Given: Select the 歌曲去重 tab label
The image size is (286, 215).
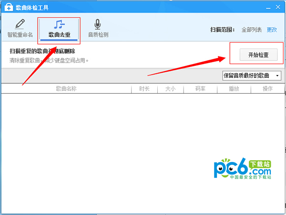Looking at the screenshot, I should [x=59, y=35].
